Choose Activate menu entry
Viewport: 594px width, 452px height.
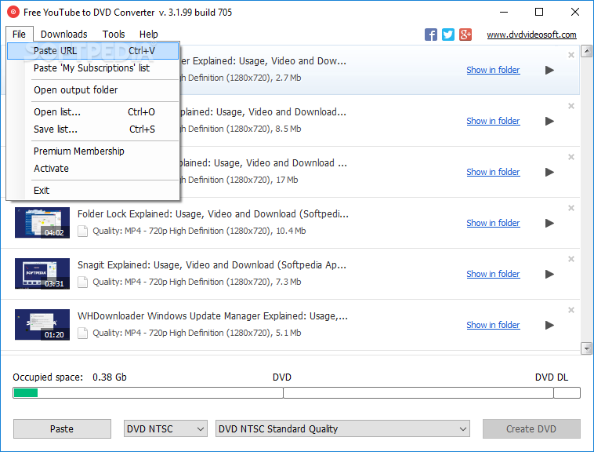point(92,169)
